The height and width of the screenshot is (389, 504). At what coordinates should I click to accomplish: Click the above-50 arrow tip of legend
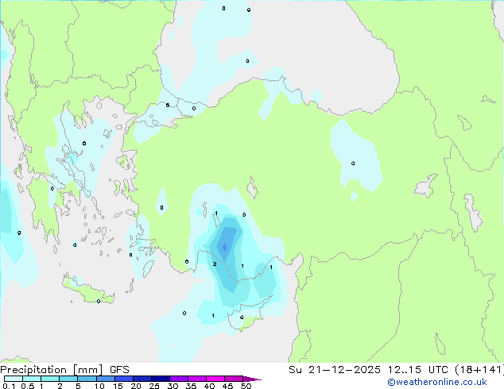point(252,379)
